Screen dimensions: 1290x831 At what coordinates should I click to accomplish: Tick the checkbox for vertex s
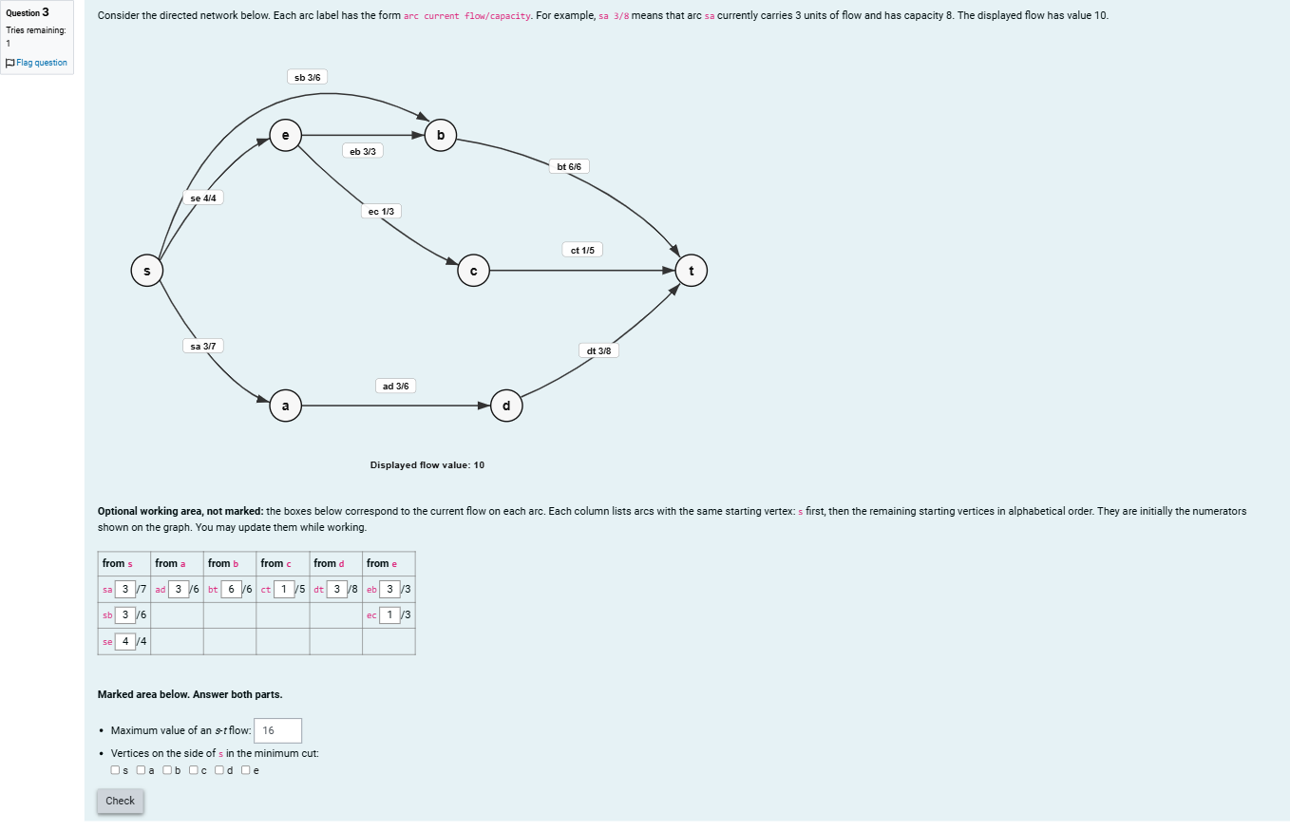(x=115, y=770)
